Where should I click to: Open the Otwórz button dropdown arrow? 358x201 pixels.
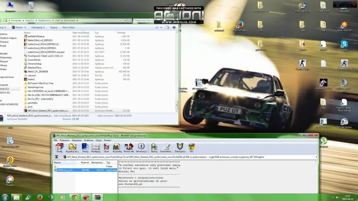(25, 27)
